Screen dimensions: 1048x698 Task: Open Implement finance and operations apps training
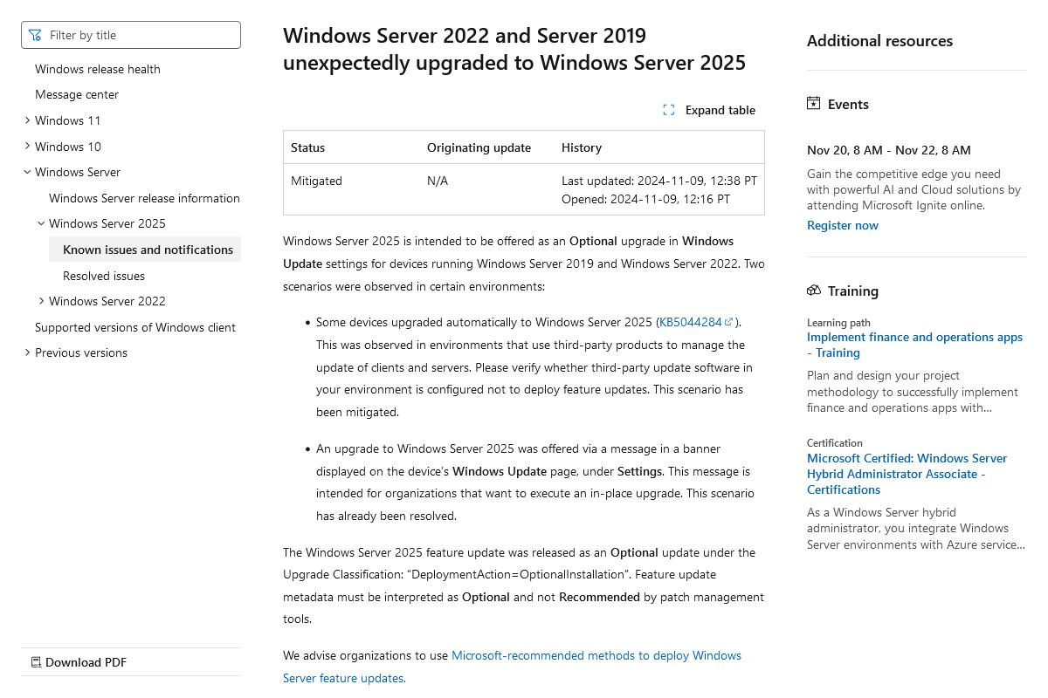914,345
